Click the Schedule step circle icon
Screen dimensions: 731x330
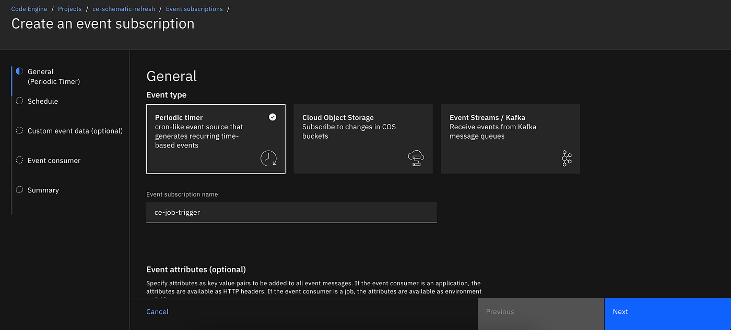tap(19, 101)
